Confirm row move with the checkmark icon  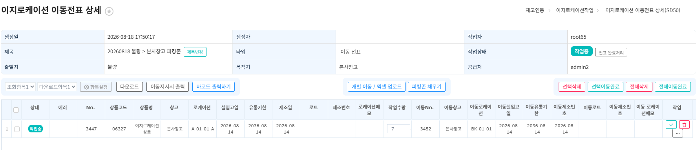671,125
